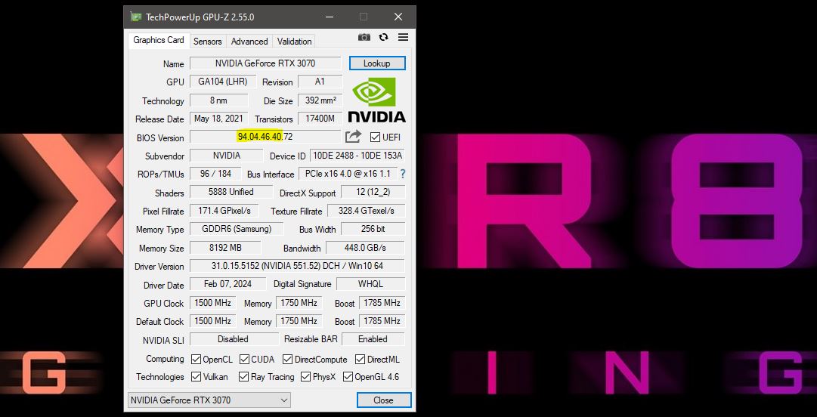817x417 pixels.
Task: Toggle the DirectML checkbox
Action: click(x=360, y=360)
